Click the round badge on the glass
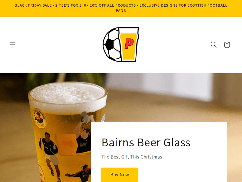 click(x=40, y=118)
